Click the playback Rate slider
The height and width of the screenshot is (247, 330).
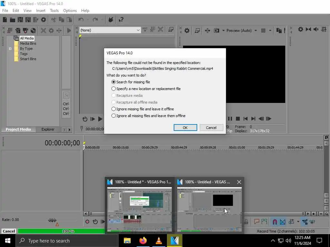[52, 220]
